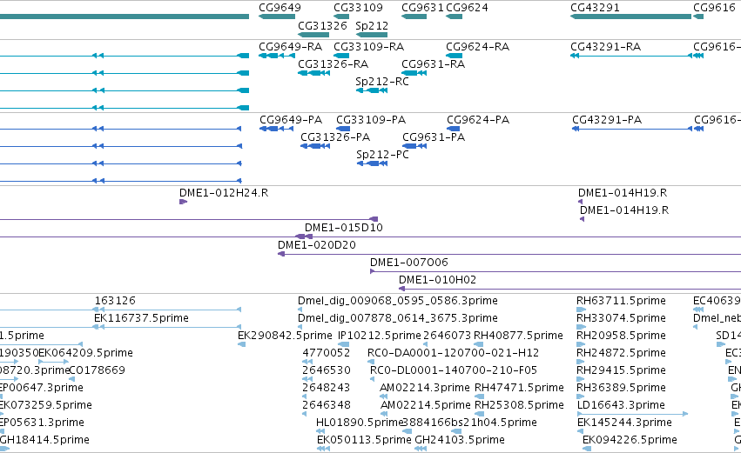
Task: Open transcript CG43291-RA
Action: click(605, 47)
